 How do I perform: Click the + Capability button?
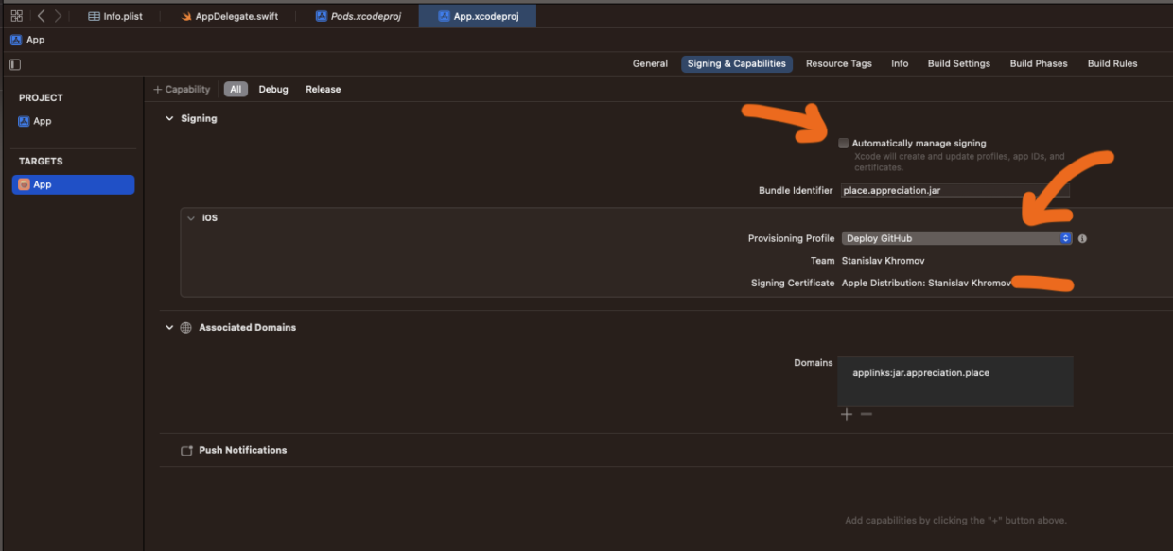[x=182, y=90]
